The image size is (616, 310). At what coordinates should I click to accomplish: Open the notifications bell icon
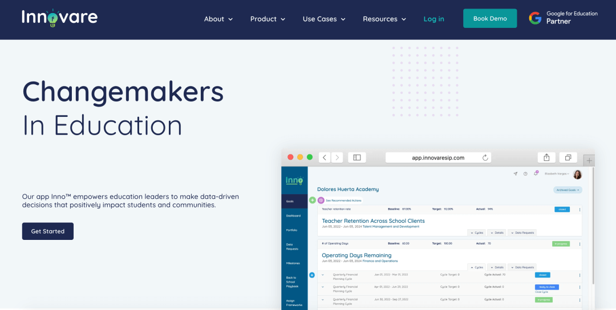click(x=536, y=173)
